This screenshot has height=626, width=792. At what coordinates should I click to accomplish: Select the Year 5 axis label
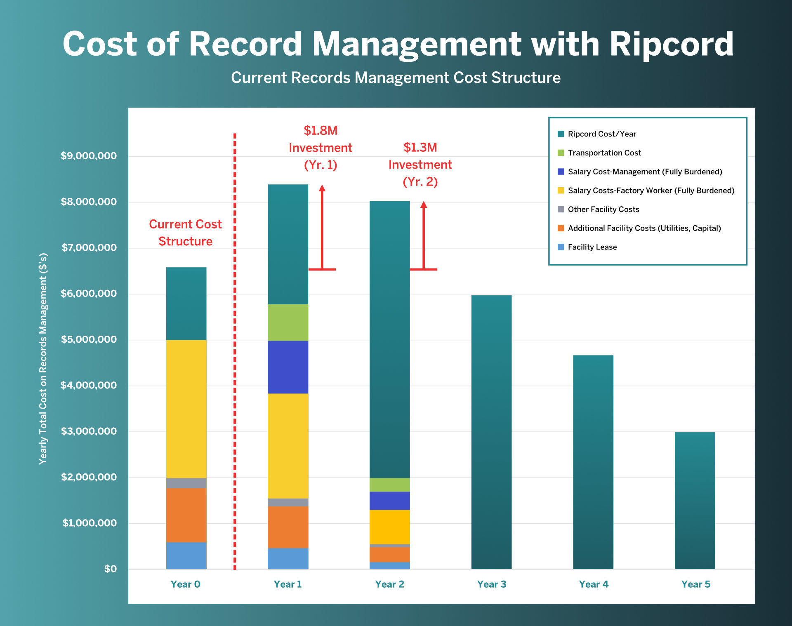tap(695, 584)
